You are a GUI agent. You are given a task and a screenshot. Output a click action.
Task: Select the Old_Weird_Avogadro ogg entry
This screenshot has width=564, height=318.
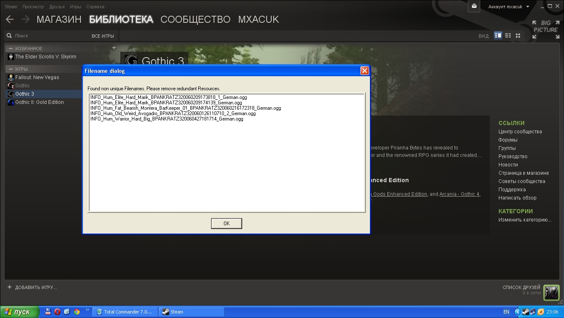(x=173, y=113)
